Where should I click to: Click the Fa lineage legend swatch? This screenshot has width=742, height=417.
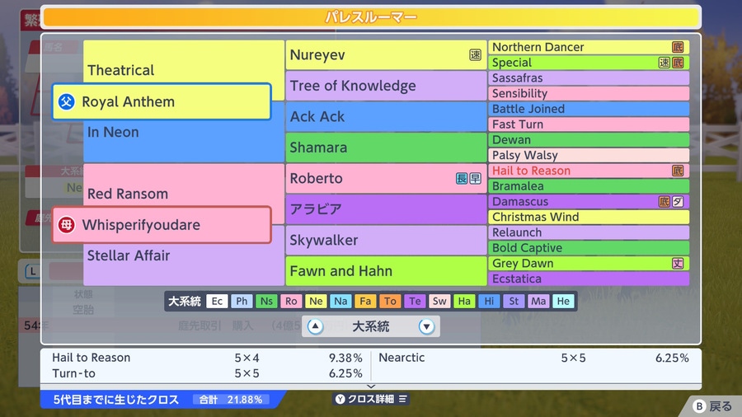click(x=365, y=301)
